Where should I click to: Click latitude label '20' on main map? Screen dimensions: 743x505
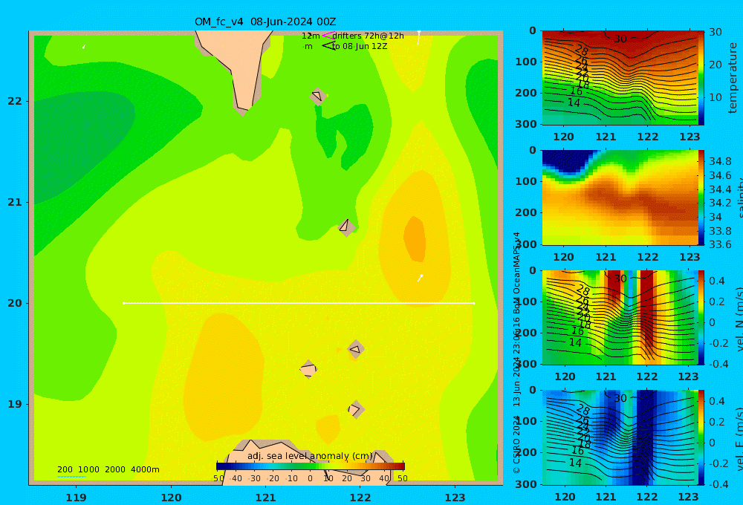tap(15, 303)
